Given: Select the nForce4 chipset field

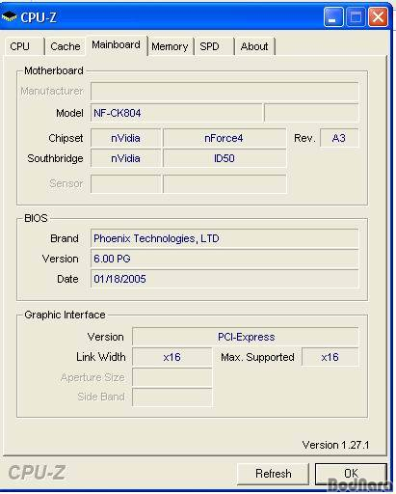Looking at the screenshot, I should pos(224,138).
